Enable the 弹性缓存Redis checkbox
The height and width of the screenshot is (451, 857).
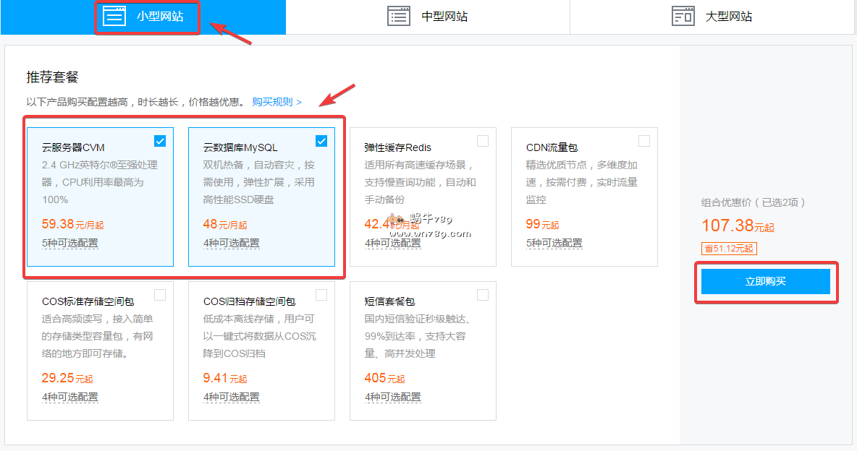(483, 141)
